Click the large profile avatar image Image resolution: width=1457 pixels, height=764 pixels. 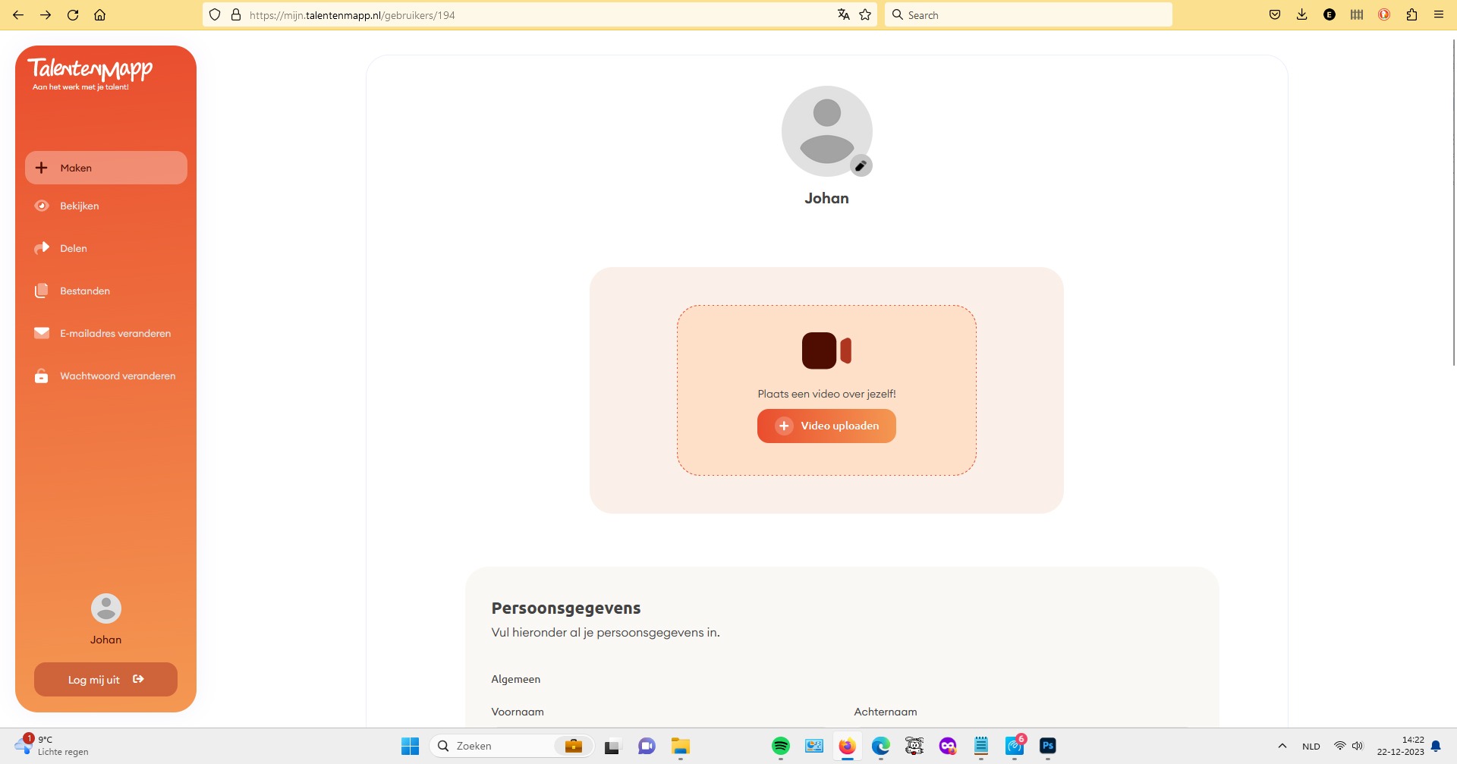pyautogui.click(x=826, y=130)
